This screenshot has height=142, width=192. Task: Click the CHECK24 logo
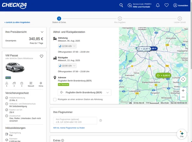(14, 6)
